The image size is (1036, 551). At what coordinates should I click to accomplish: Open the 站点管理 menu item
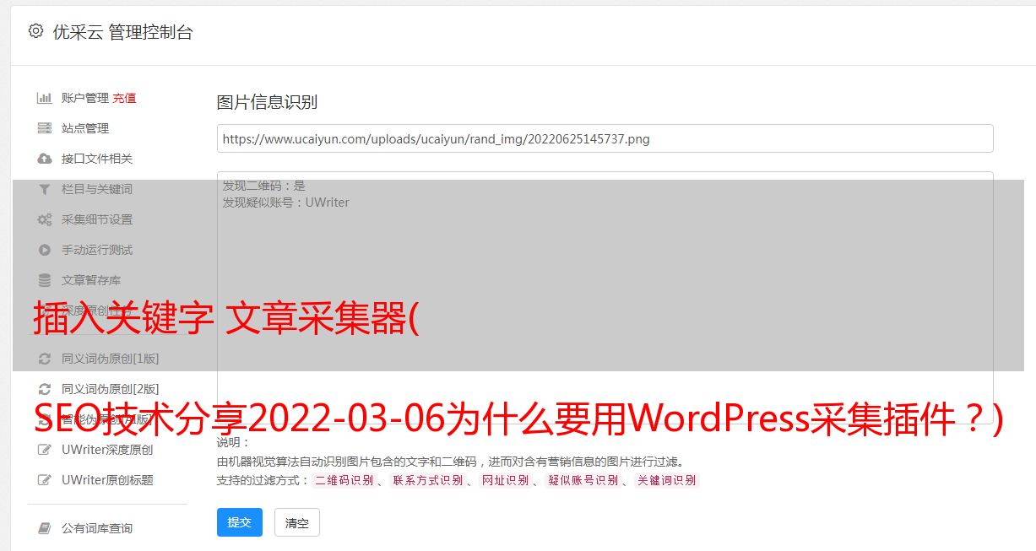point(85,128)
